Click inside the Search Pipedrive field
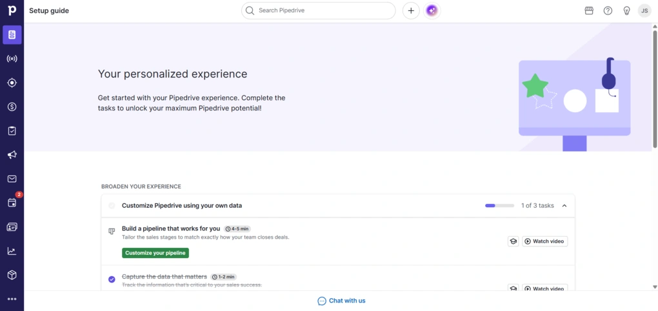Viewport: 658px width, 311px height. 319,10
